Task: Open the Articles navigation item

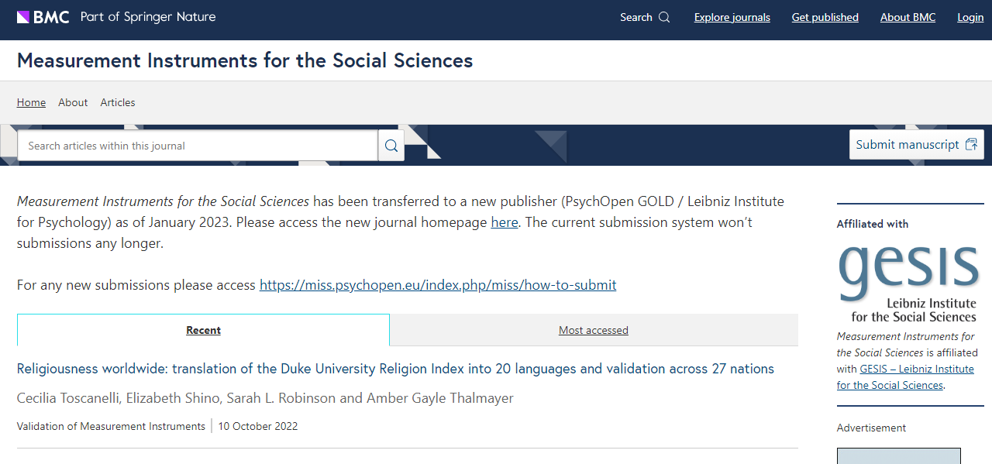Action: (118, 102)
